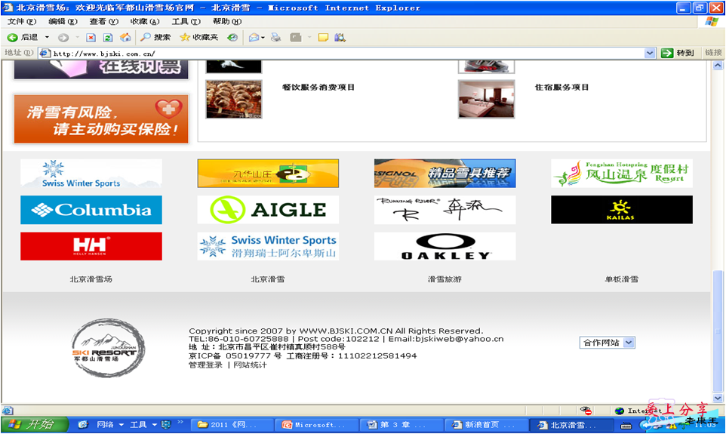Click the 凤山温泉度假村 banner

622,174
